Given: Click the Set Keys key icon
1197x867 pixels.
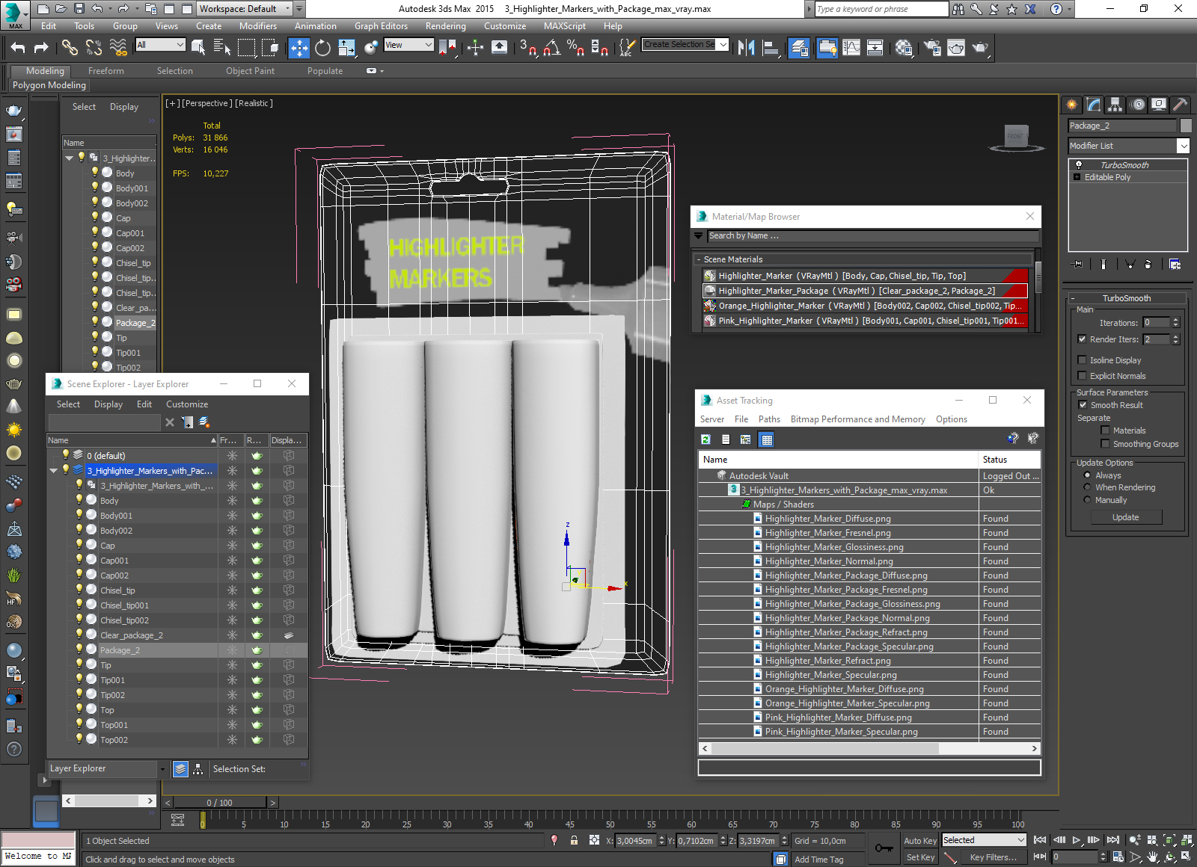Looking at the screenshot, I should click(884, 848).
